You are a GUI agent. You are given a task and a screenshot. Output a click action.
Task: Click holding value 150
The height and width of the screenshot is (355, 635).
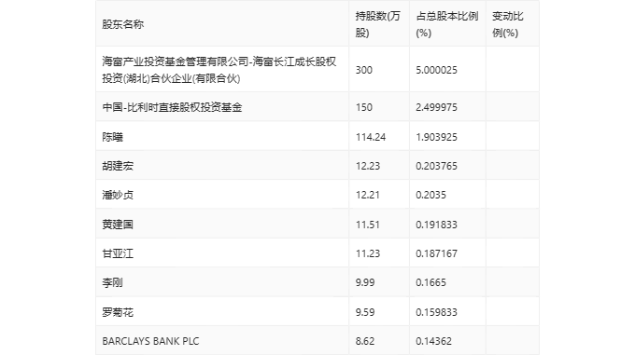click(x=363, y=107)
